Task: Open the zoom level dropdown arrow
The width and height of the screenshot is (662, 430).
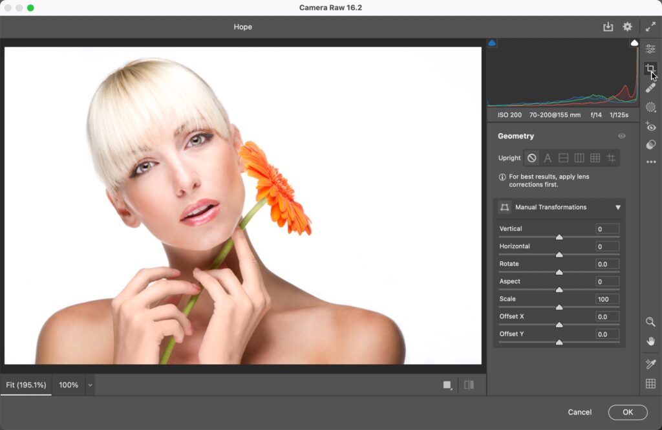Action: [90, 385]
